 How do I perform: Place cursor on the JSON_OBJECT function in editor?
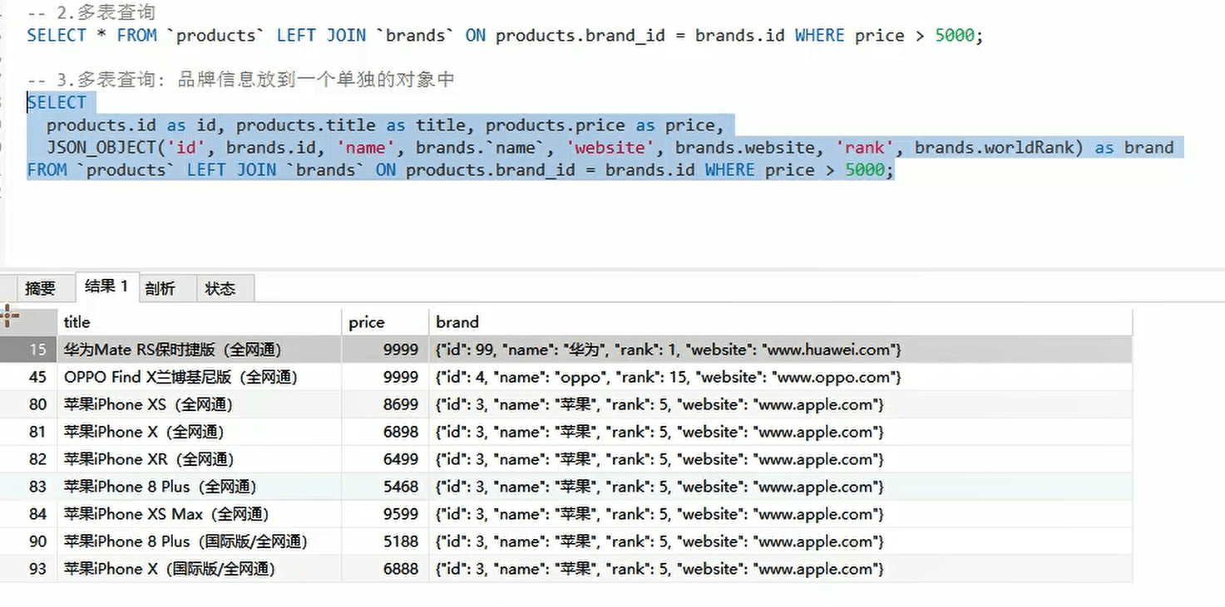click(x=104, y=148)
